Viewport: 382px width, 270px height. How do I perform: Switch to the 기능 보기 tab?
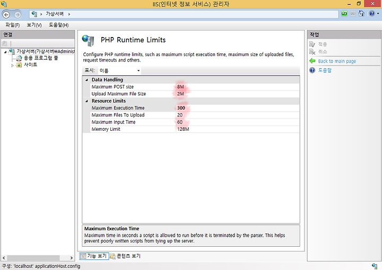(94, 256)
